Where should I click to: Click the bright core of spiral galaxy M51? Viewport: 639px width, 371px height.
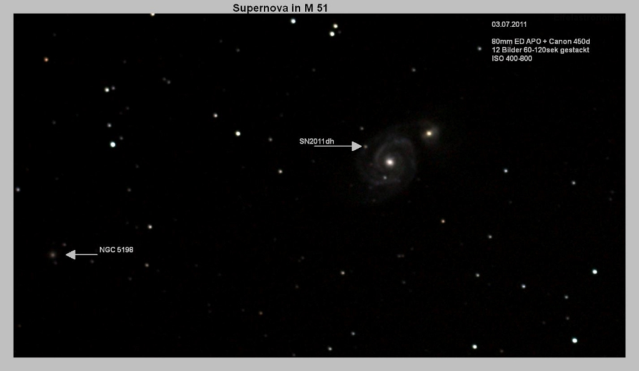click(390, 161)
